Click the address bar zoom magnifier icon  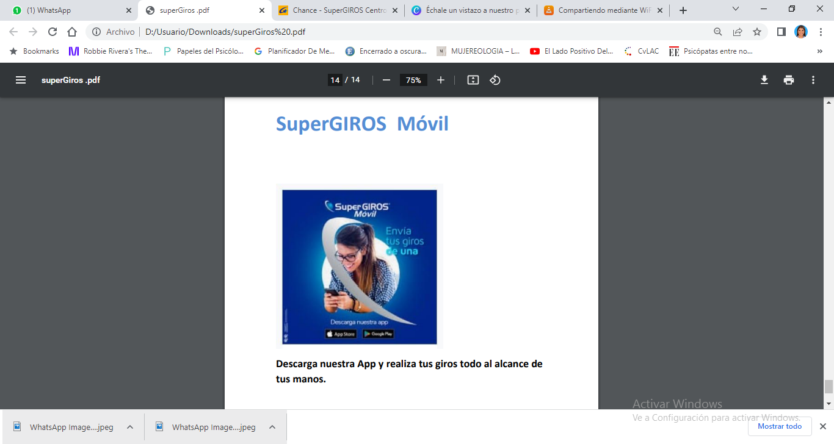[718, 32]
